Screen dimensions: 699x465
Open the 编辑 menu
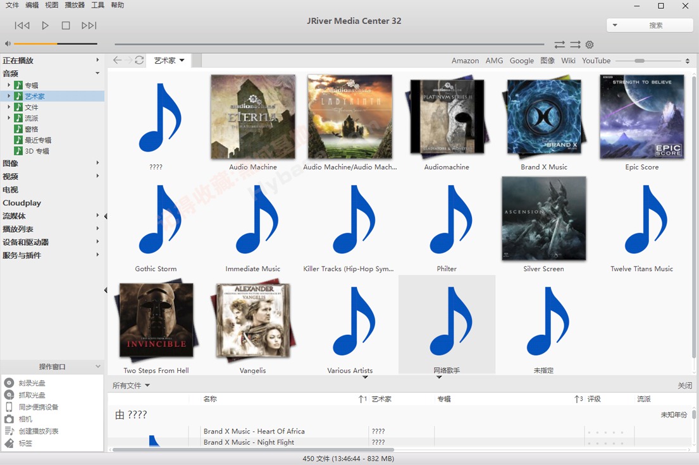pos(32,5)
